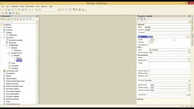The image size is (194, 109).
Task: Open the File menu
Action: click(3, 6)
